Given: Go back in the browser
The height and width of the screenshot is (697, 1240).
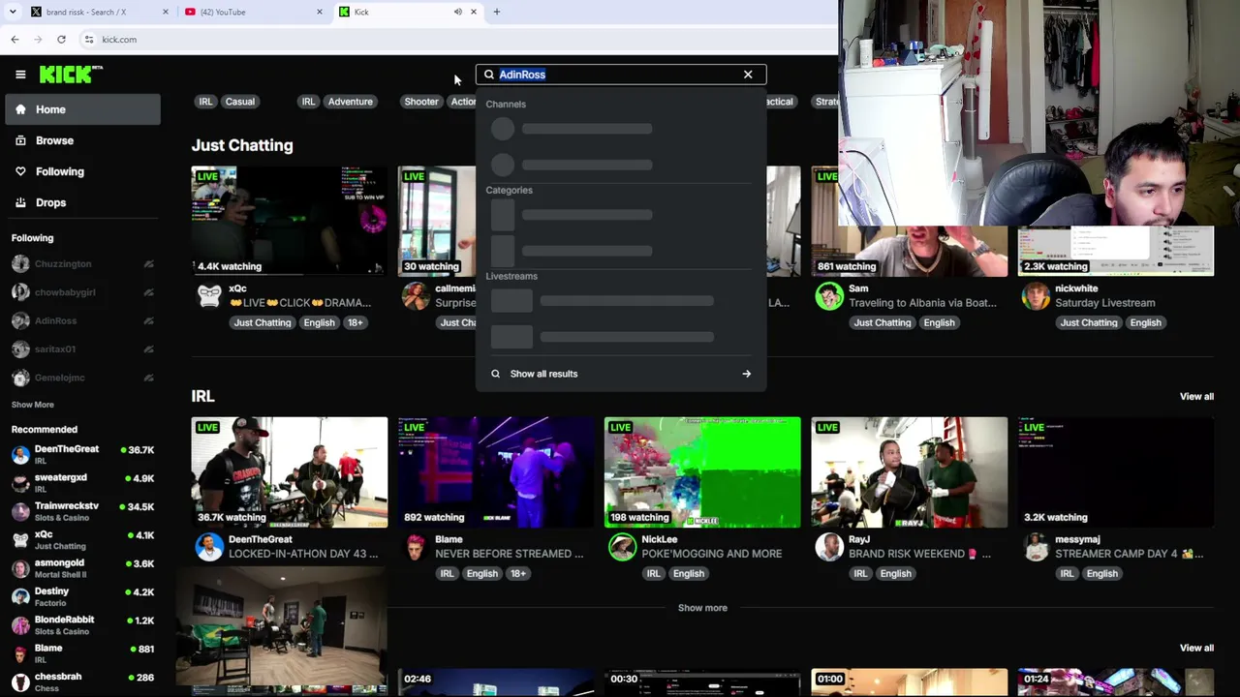Looking at the screenshot, I should point(15,40).
